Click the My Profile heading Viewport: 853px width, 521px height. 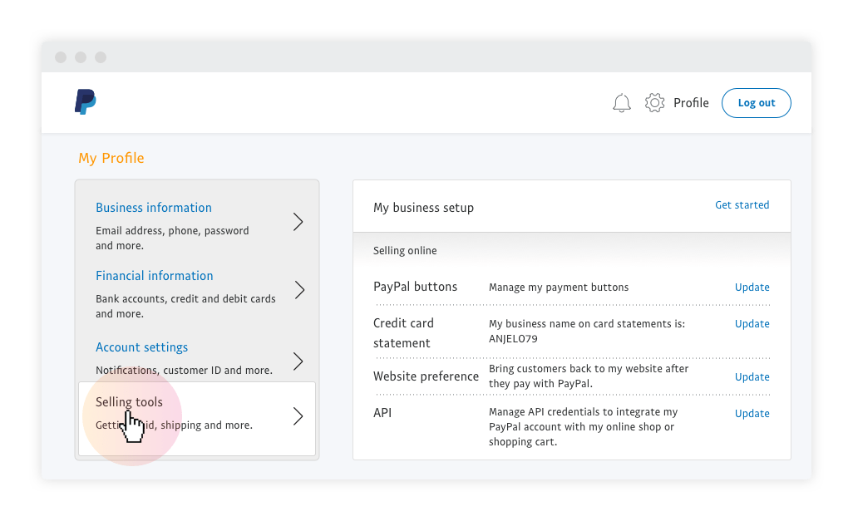tap(111, 158)
